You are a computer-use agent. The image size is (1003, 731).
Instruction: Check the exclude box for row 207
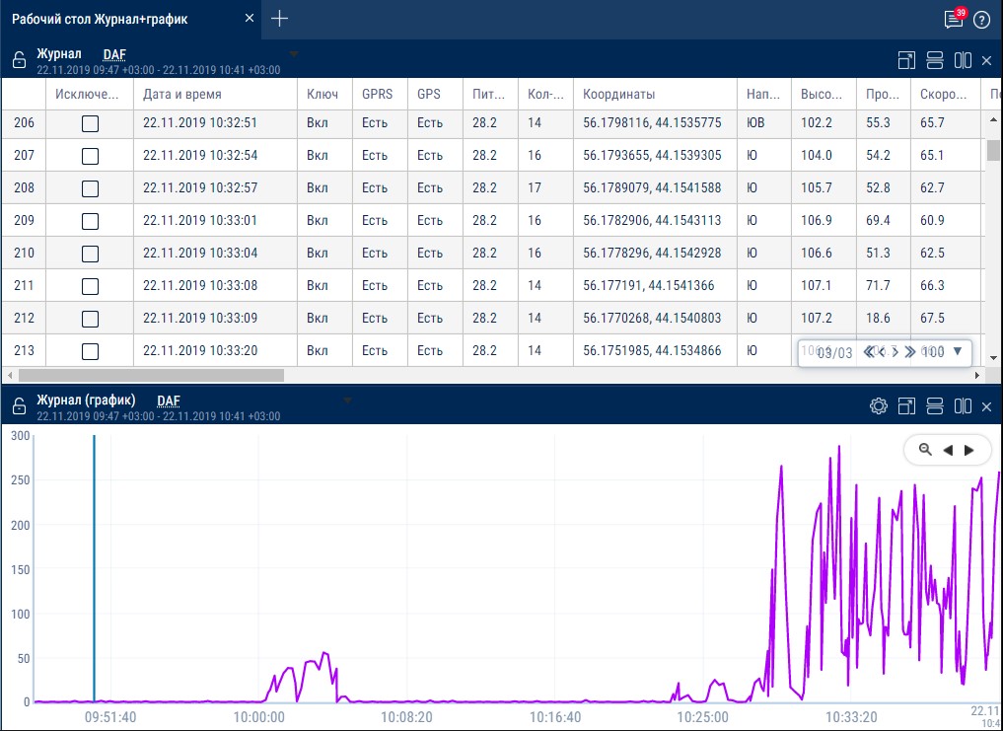pos(90,156)
